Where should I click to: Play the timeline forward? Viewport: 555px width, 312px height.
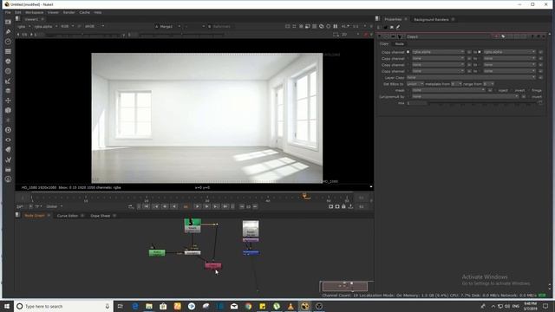[x=198, y=206]
